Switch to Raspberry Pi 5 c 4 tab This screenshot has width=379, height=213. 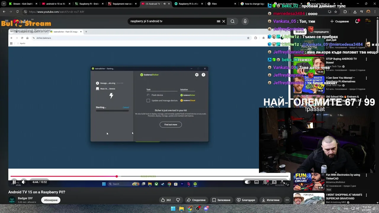189,4
